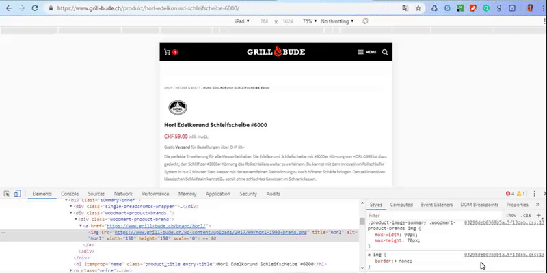
Task: Open the Application tab
Action: point(218,194)
